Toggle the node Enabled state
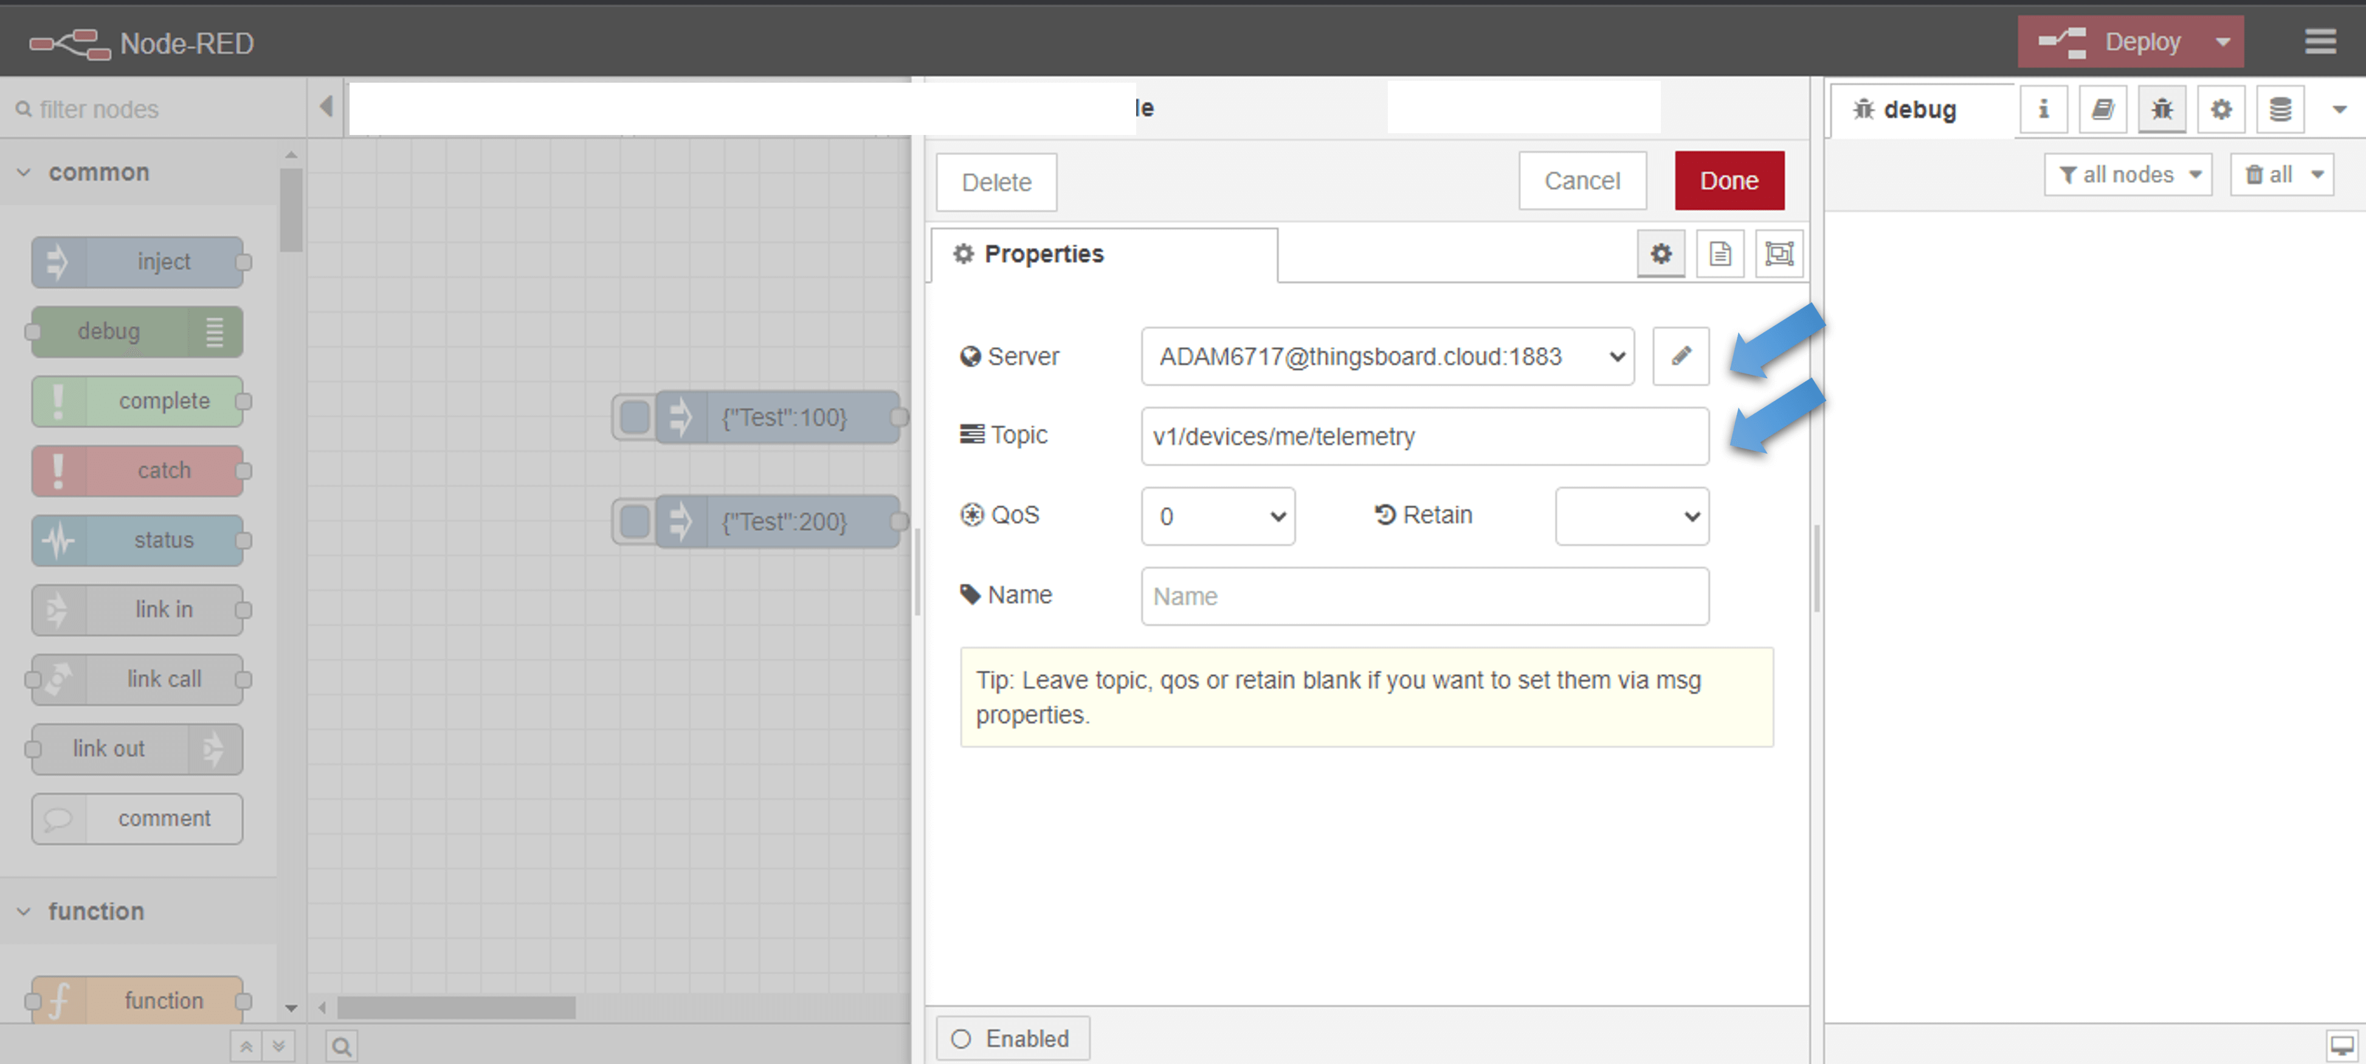The height and width of the screenshot is (1064, 2366). [x=1012, y=1038]
